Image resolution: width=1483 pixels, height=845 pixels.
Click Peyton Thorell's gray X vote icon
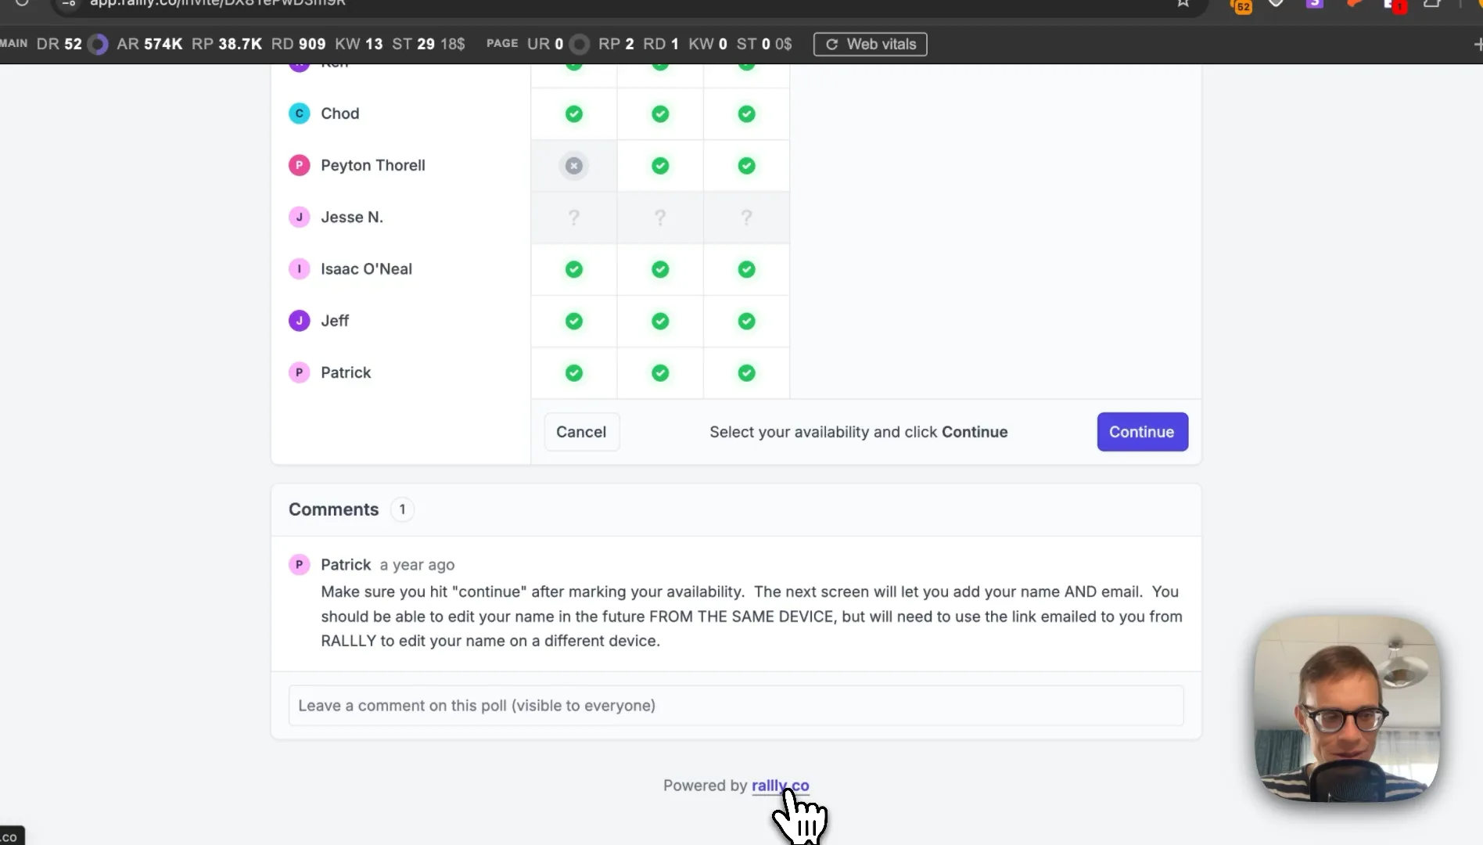click(x=574, y=166)
